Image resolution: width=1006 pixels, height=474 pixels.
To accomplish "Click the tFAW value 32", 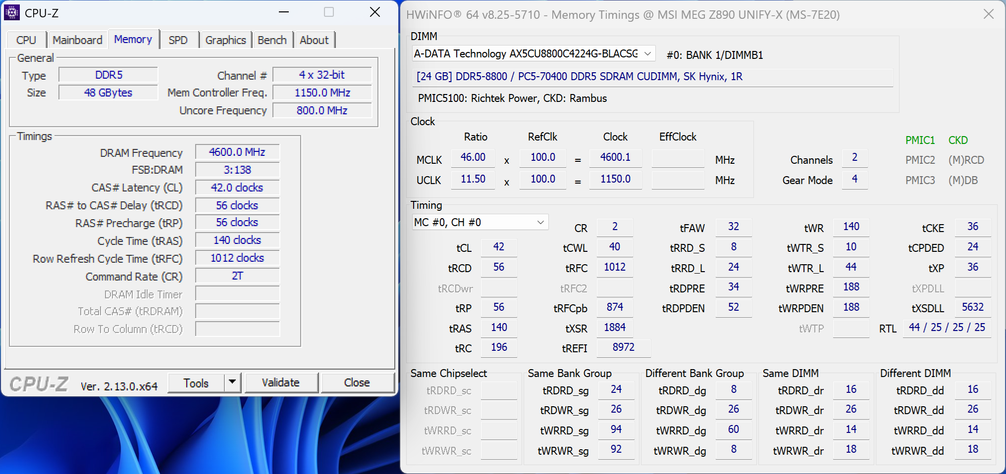I will [734, 227].
